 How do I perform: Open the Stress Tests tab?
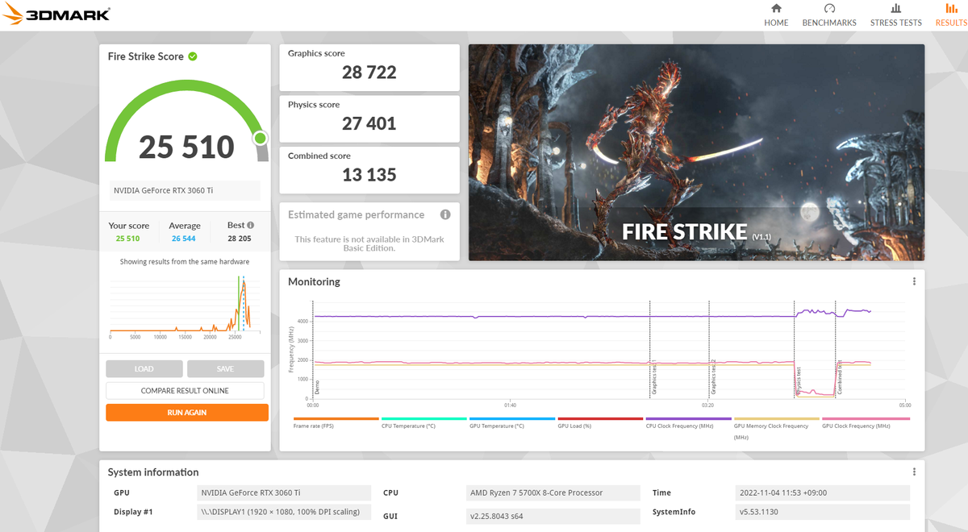click(895, 15)
